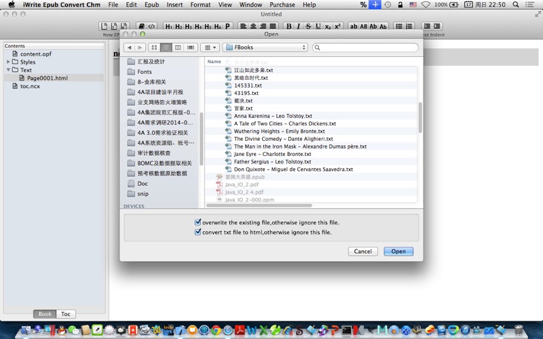The width and height of the screenshot is (543, 339).
Task: Click the file list horizontal scrollbar
Action: pyautogui.click(x=259, y=205)
